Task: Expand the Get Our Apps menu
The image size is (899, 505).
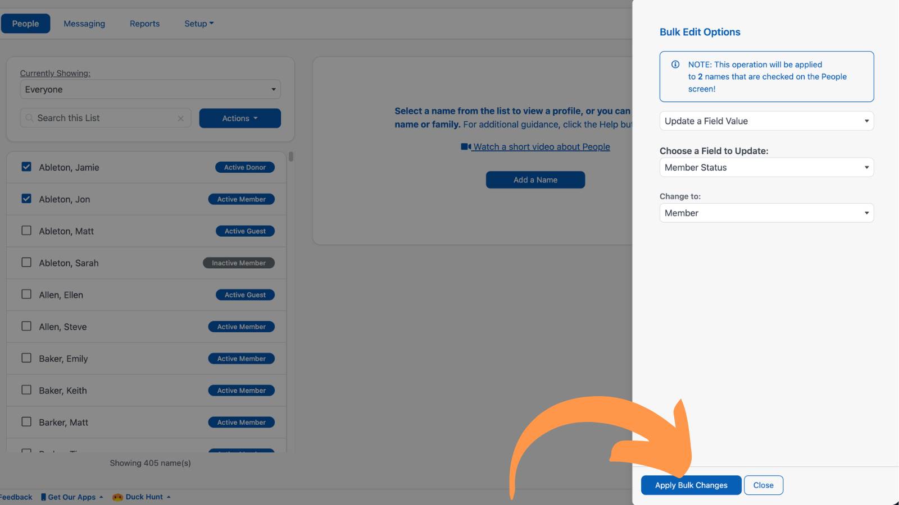Action: pos(72,497)
